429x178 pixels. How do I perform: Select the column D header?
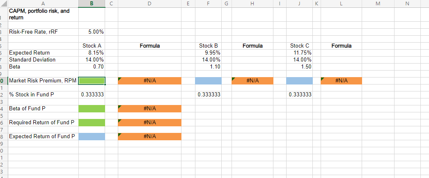point(149,4)
